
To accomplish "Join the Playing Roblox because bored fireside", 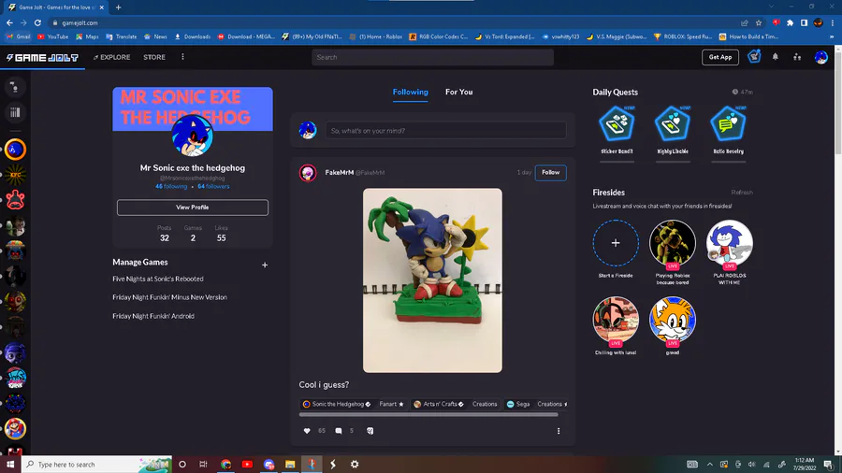I will tap(673, 243).
